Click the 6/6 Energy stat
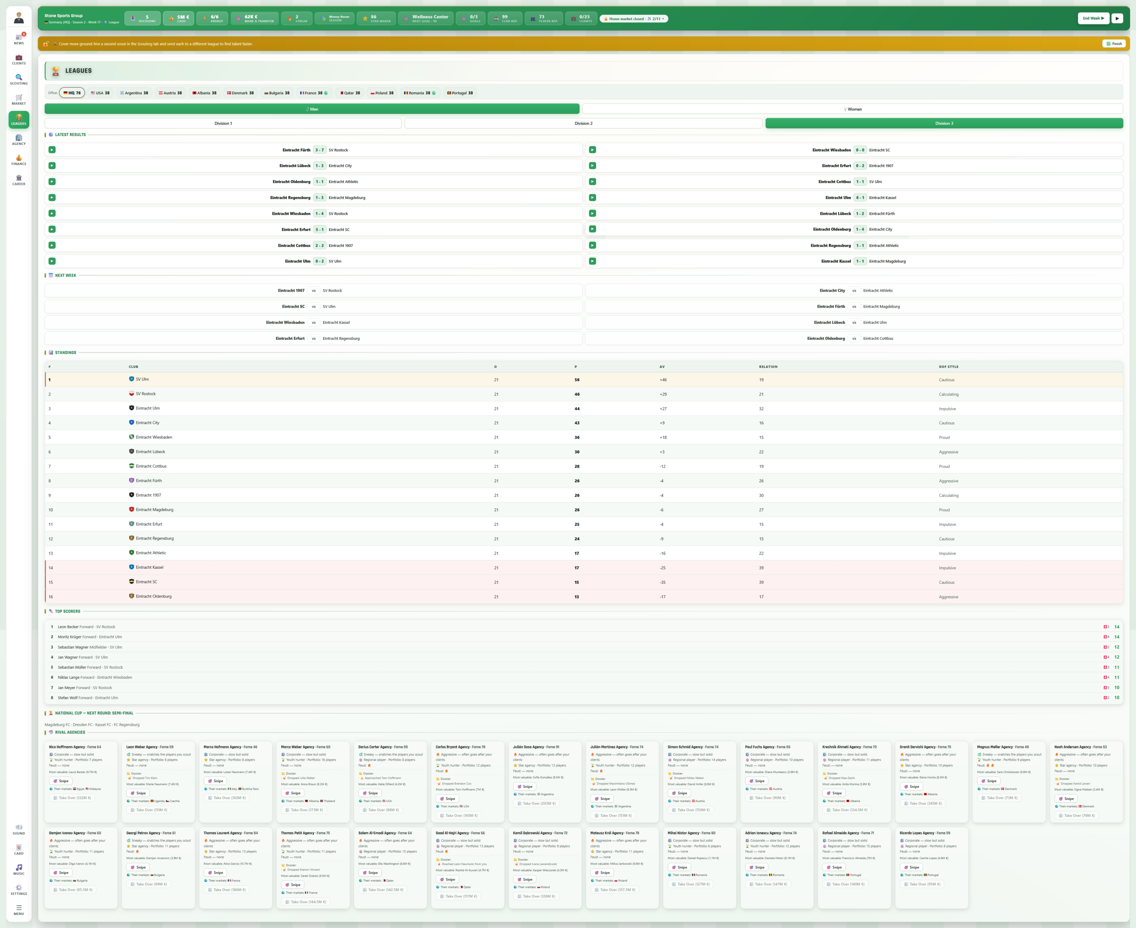Image resolution: width=1136 pixels, height=928 pixels. tap(212, 19)
